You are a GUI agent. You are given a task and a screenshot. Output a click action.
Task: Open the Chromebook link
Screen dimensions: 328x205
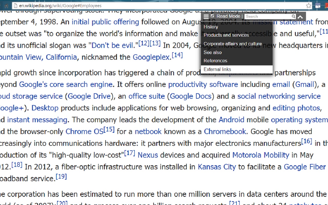tap(225, 131)
